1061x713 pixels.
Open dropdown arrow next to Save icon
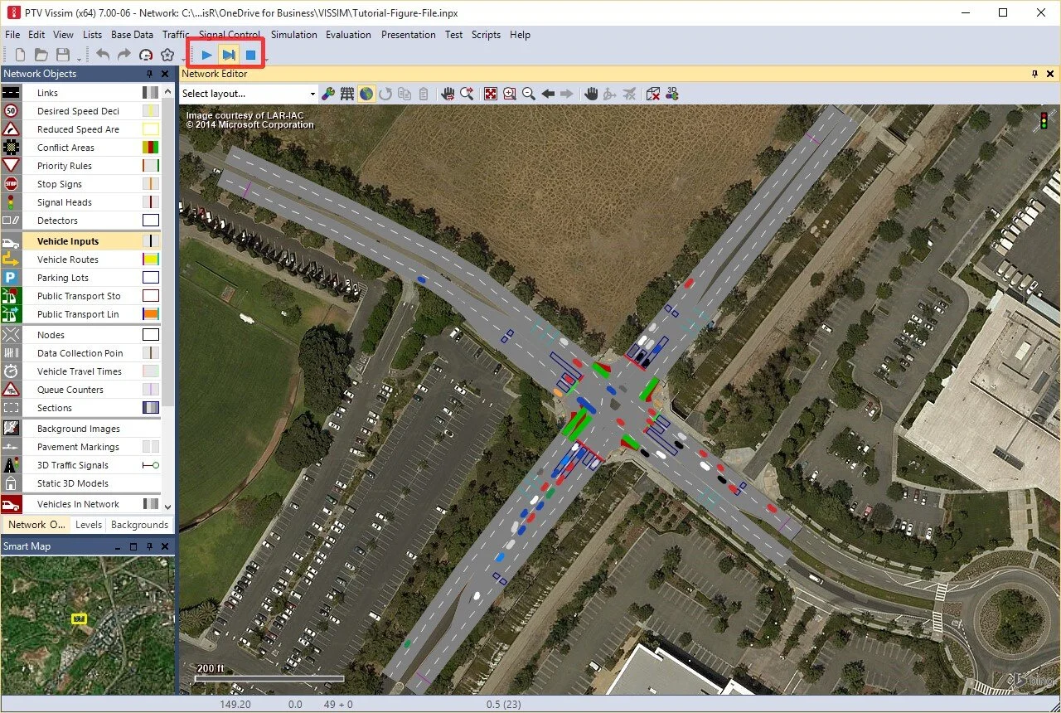point(80,58)
